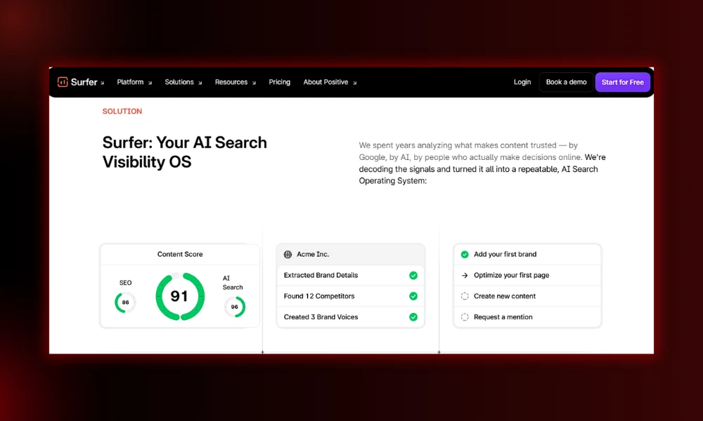Screen dimensions: 703x421
Task: Expand the Resources dropdown arrow
Action: pyautogui.click(x=254, y=83)
